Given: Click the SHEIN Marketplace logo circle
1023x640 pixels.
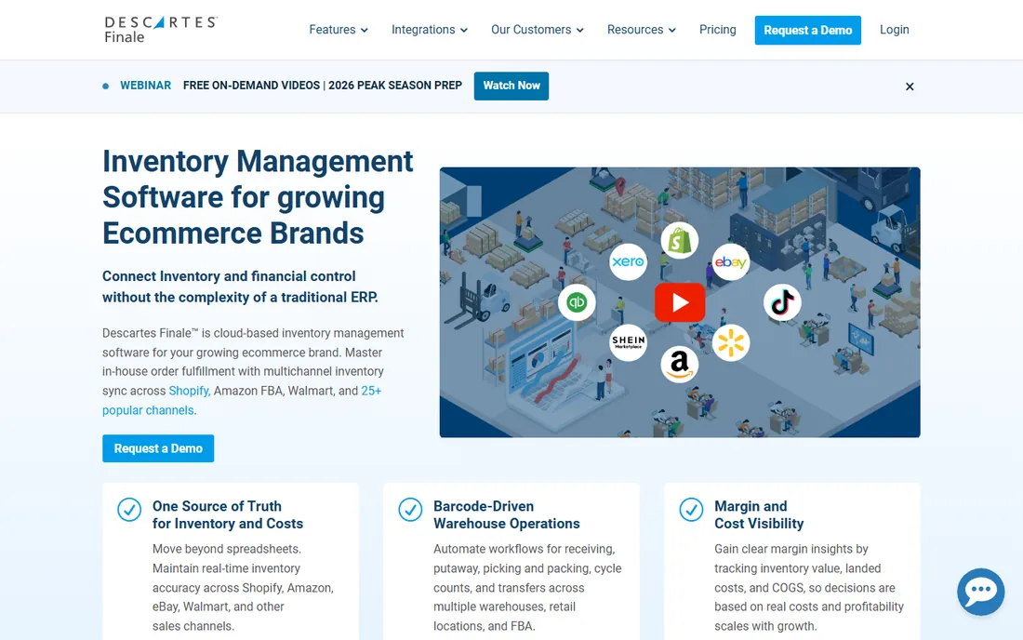Looking at the screenshot, I should pos(628,342).
